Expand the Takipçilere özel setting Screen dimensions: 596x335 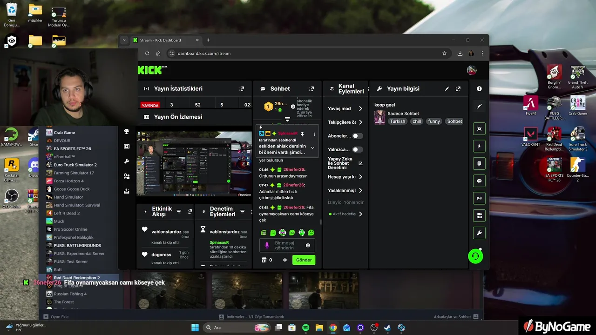click(360, 122)
